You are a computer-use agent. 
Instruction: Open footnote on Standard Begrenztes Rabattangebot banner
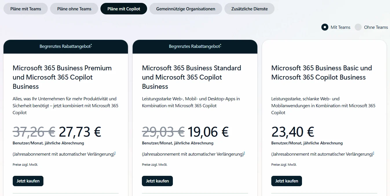click(221, 45)
